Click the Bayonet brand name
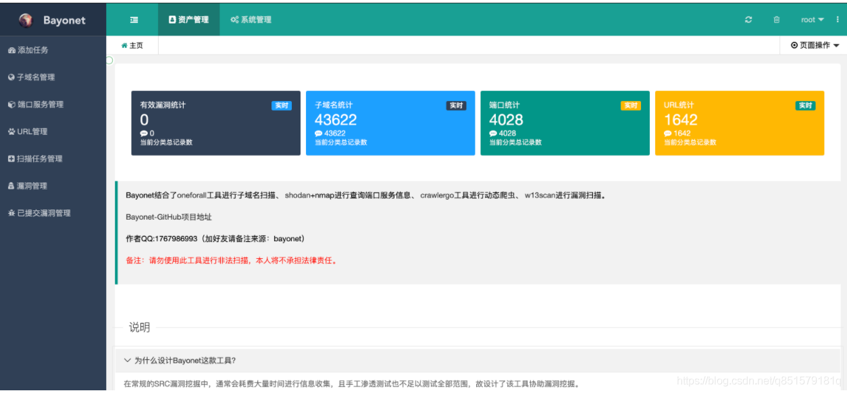 (64, 20)
